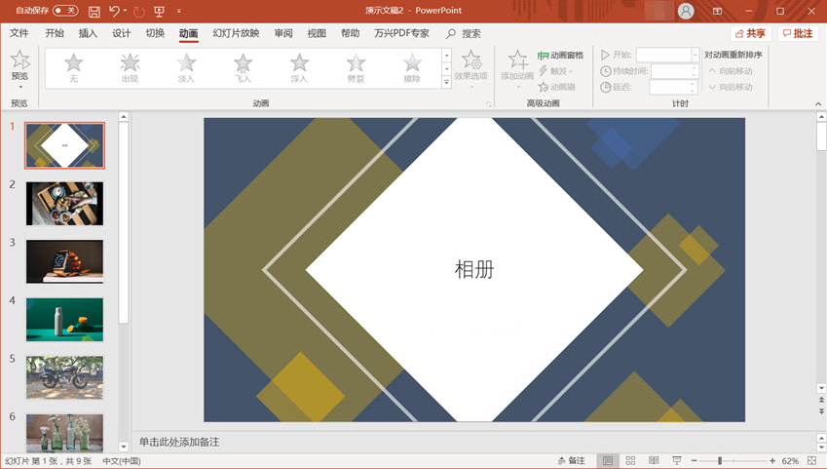The image size is (827, 469).
Task: Click the zoom slider handle
Action: (x=720, y=461)
